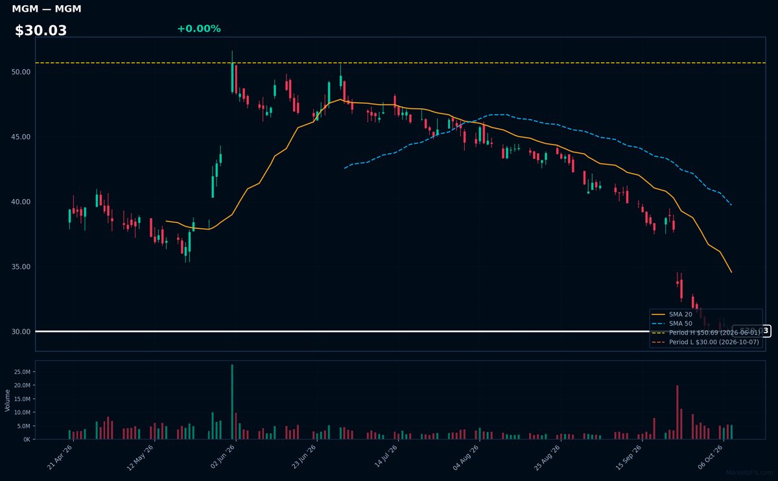Click the current price tag at right edge
The image size is (778, 481).
click(751, 331)
